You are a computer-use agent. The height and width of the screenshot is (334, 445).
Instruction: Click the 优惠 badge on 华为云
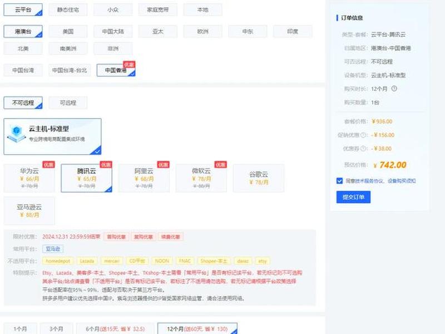[48, 164]
